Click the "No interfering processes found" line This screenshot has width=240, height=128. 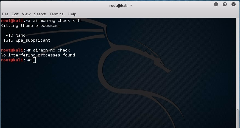coord(38,55)
